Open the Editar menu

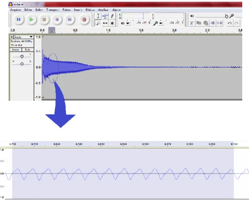pos(28,10)
